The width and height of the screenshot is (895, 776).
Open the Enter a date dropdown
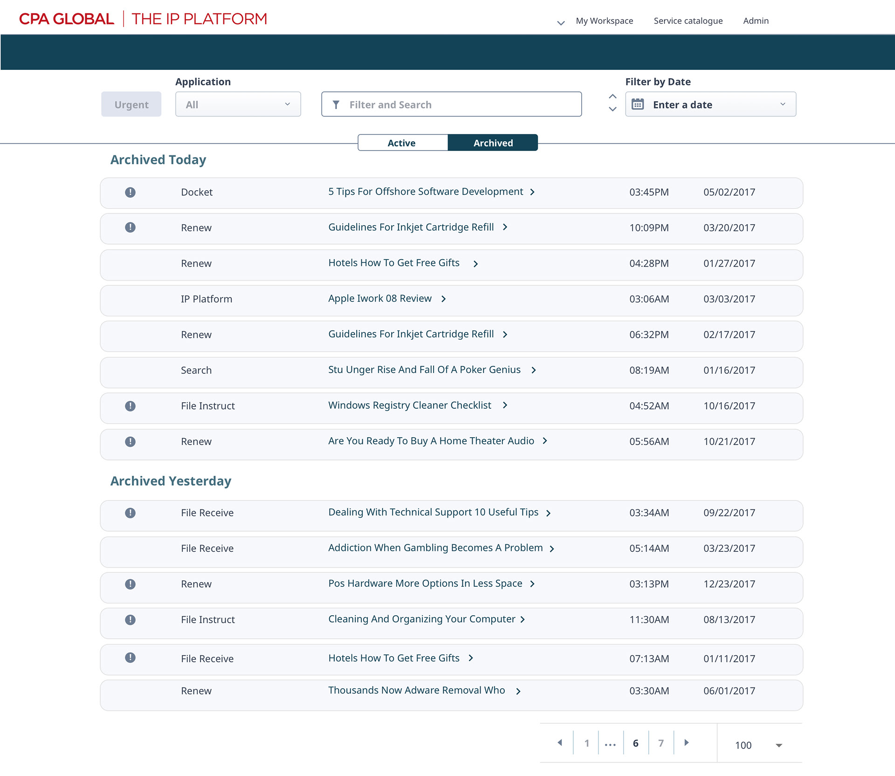coord(710,104)
